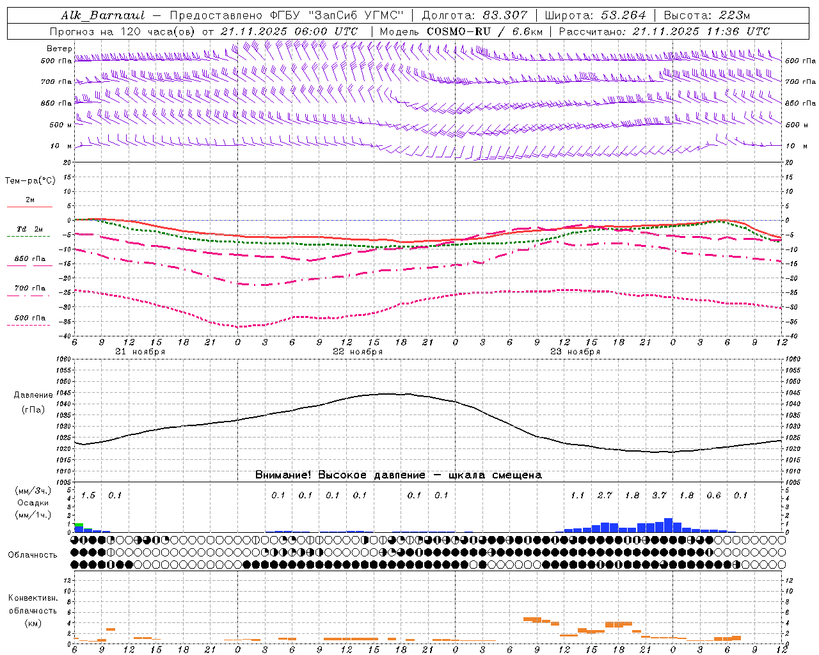Click the 23 ноября date label
Screen dimensions: 819x655
pyautogui.click(x=575, y=352)
